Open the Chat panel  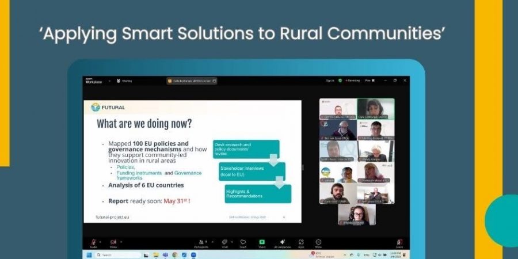coord(225,242)
